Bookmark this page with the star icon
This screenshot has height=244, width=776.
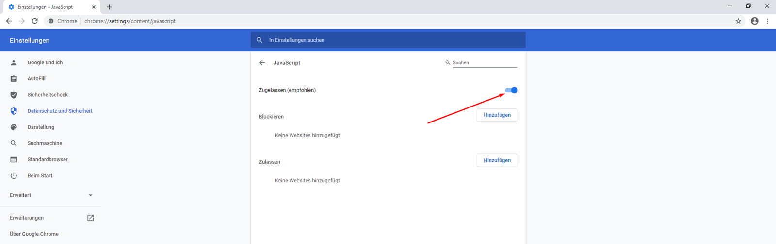pyautogui.click(x=738, y=21)
